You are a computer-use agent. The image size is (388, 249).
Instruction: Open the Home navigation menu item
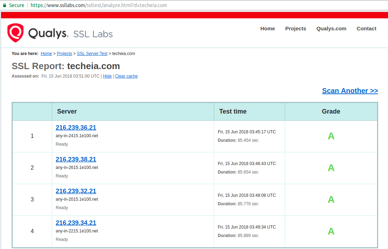point(267,29)
